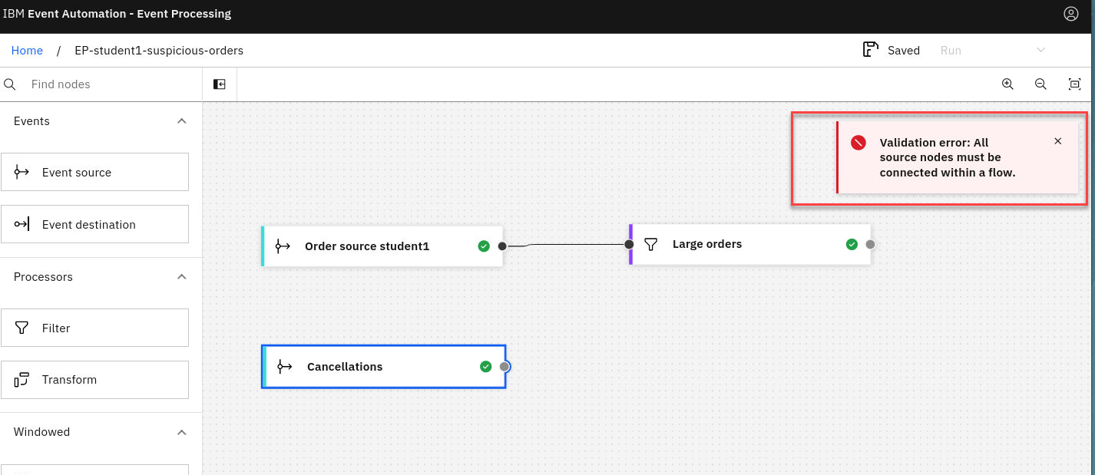Select Event destination in the palette
The image size is (1095, 475).
(x=94, y=224)
